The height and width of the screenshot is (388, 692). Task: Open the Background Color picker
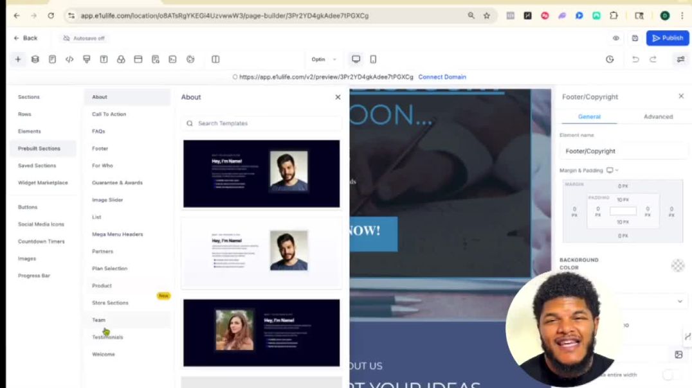pos(678,265)
